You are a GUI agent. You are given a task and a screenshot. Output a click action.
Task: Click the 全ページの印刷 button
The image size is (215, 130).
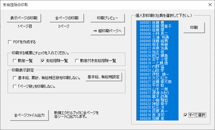click(x=67, y=18)
